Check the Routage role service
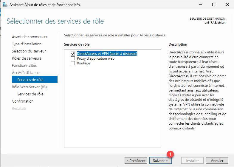The height and width of the screenshot is (167, 234). pyautogui.click(x=72, y=63)
